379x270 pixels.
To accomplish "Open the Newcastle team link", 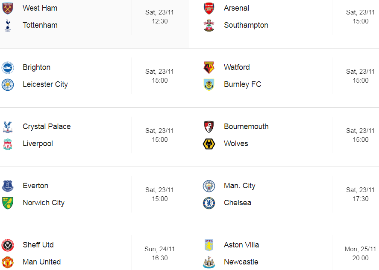I will (x=241, y=262).
